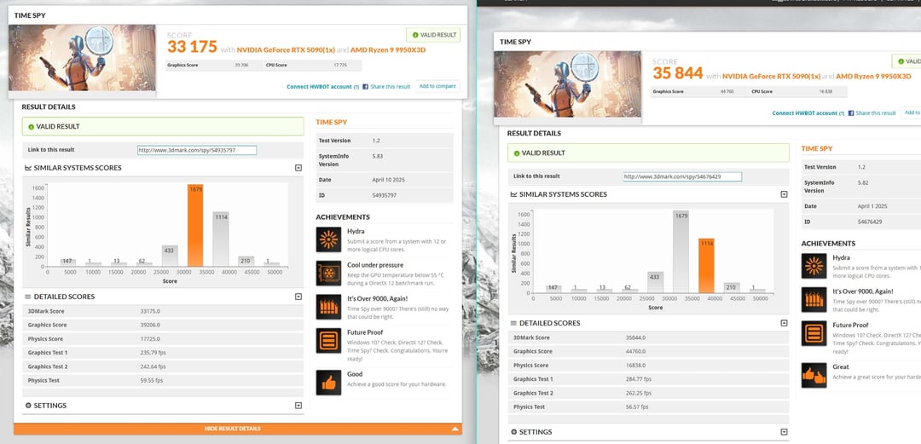Click orange 1114 bar in right chart
This screenshot has width=921, height=444.
coord(706,265)
